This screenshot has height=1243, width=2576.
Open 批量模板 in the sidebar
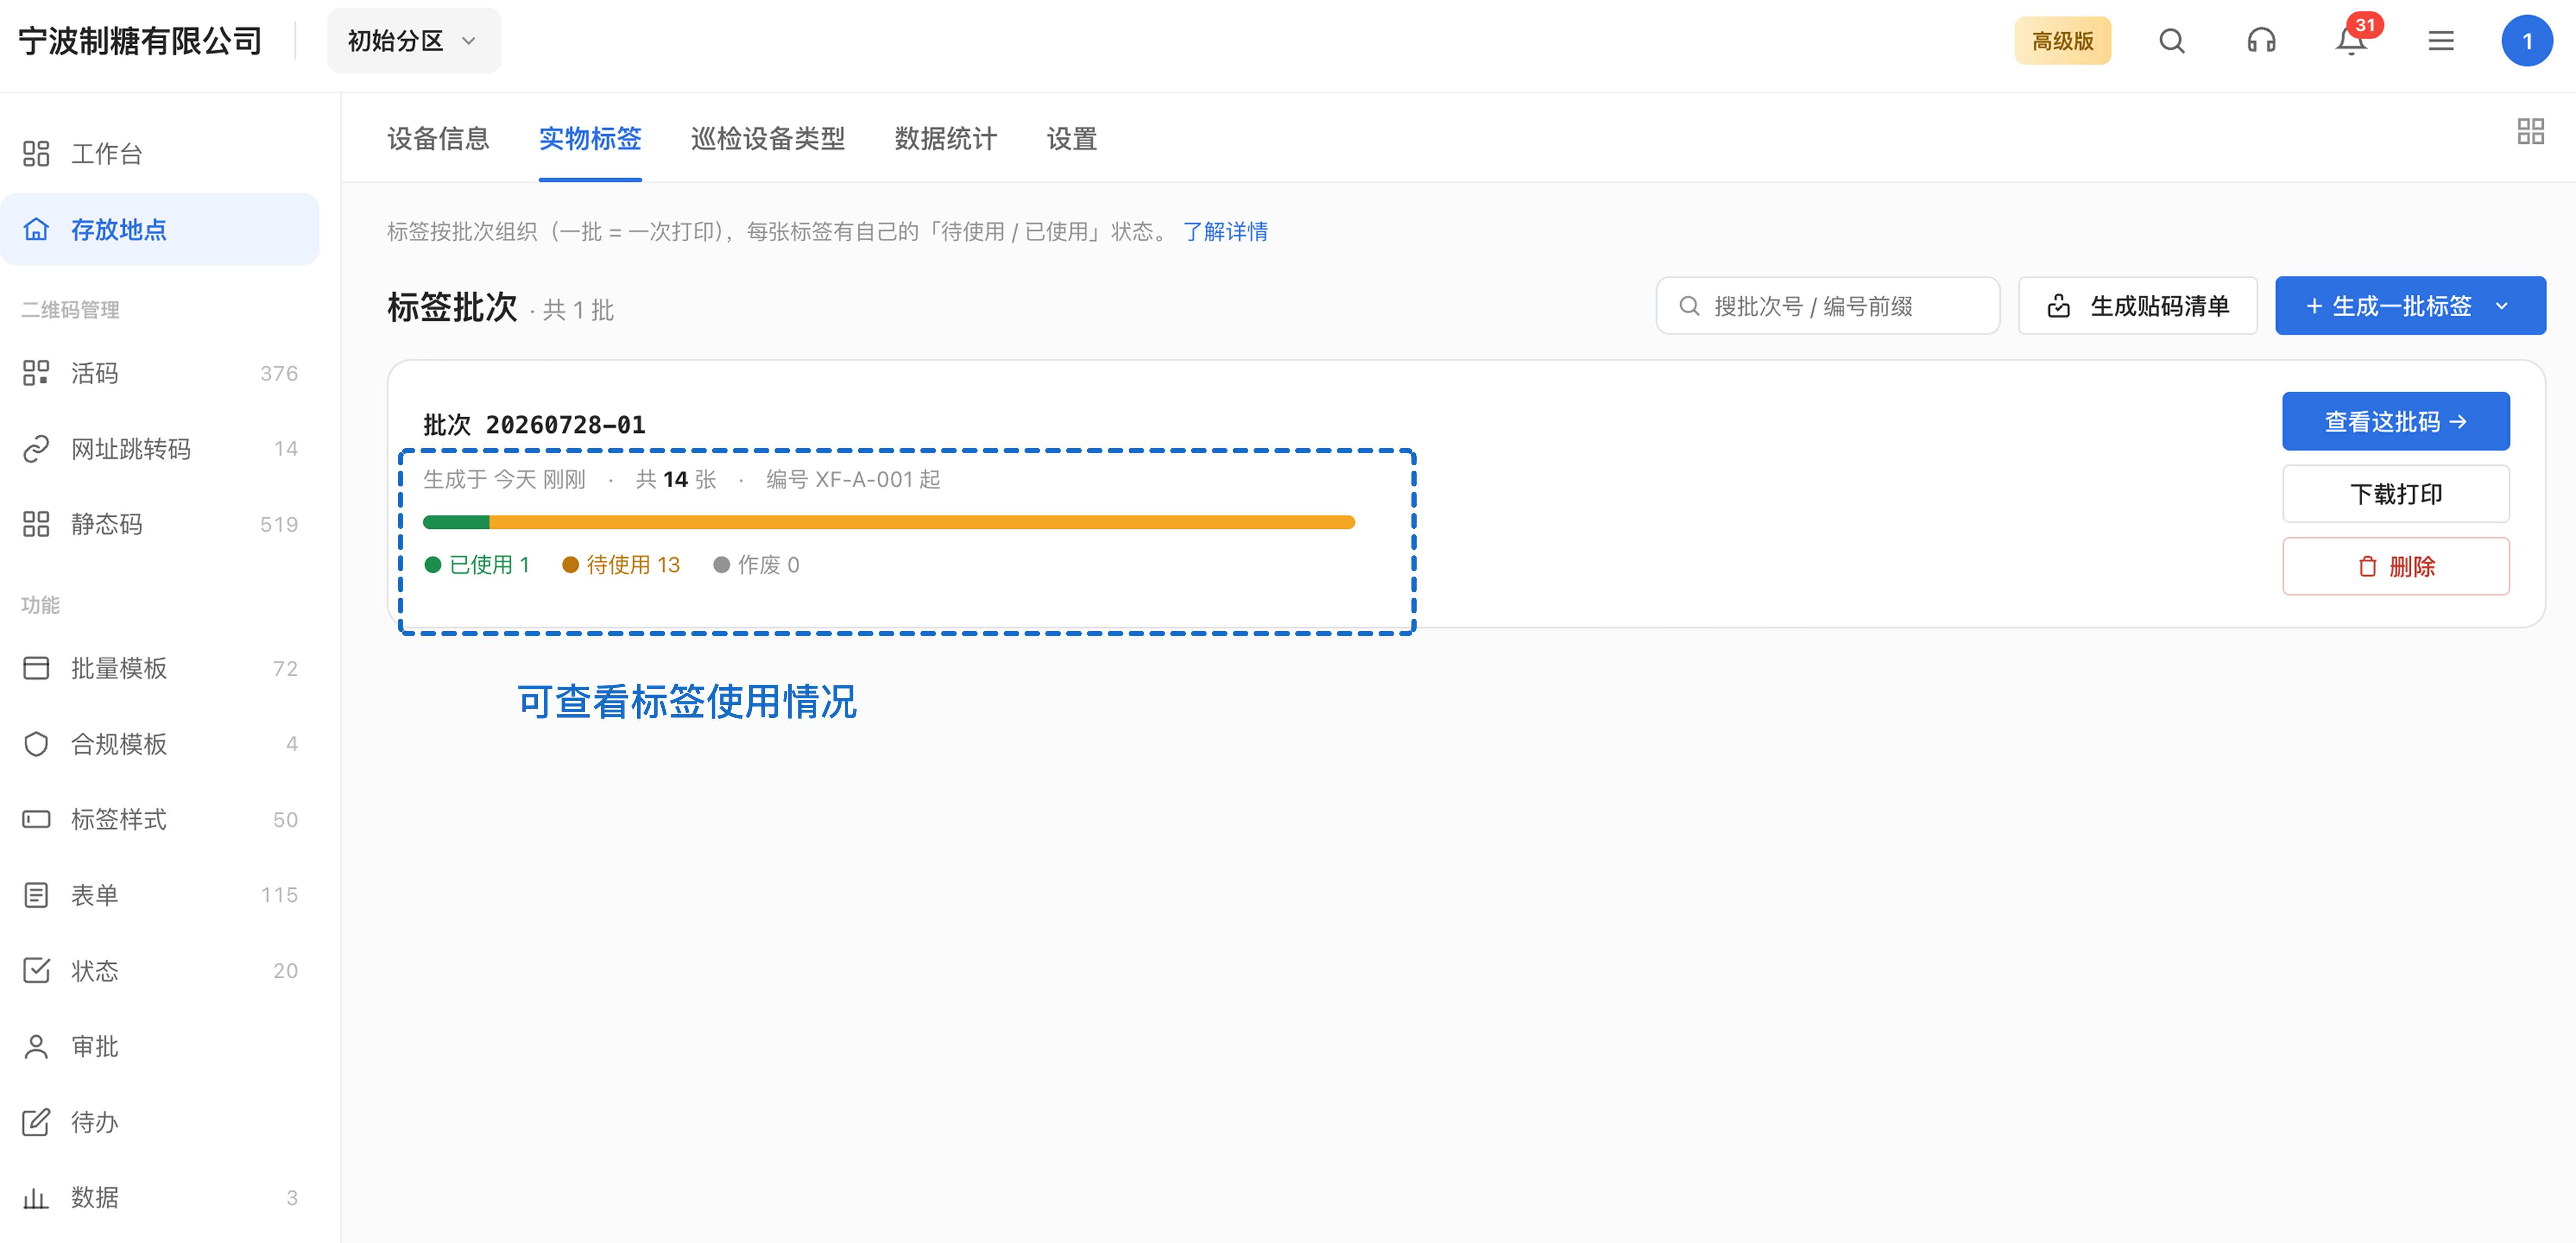click(x=160, y=668)
